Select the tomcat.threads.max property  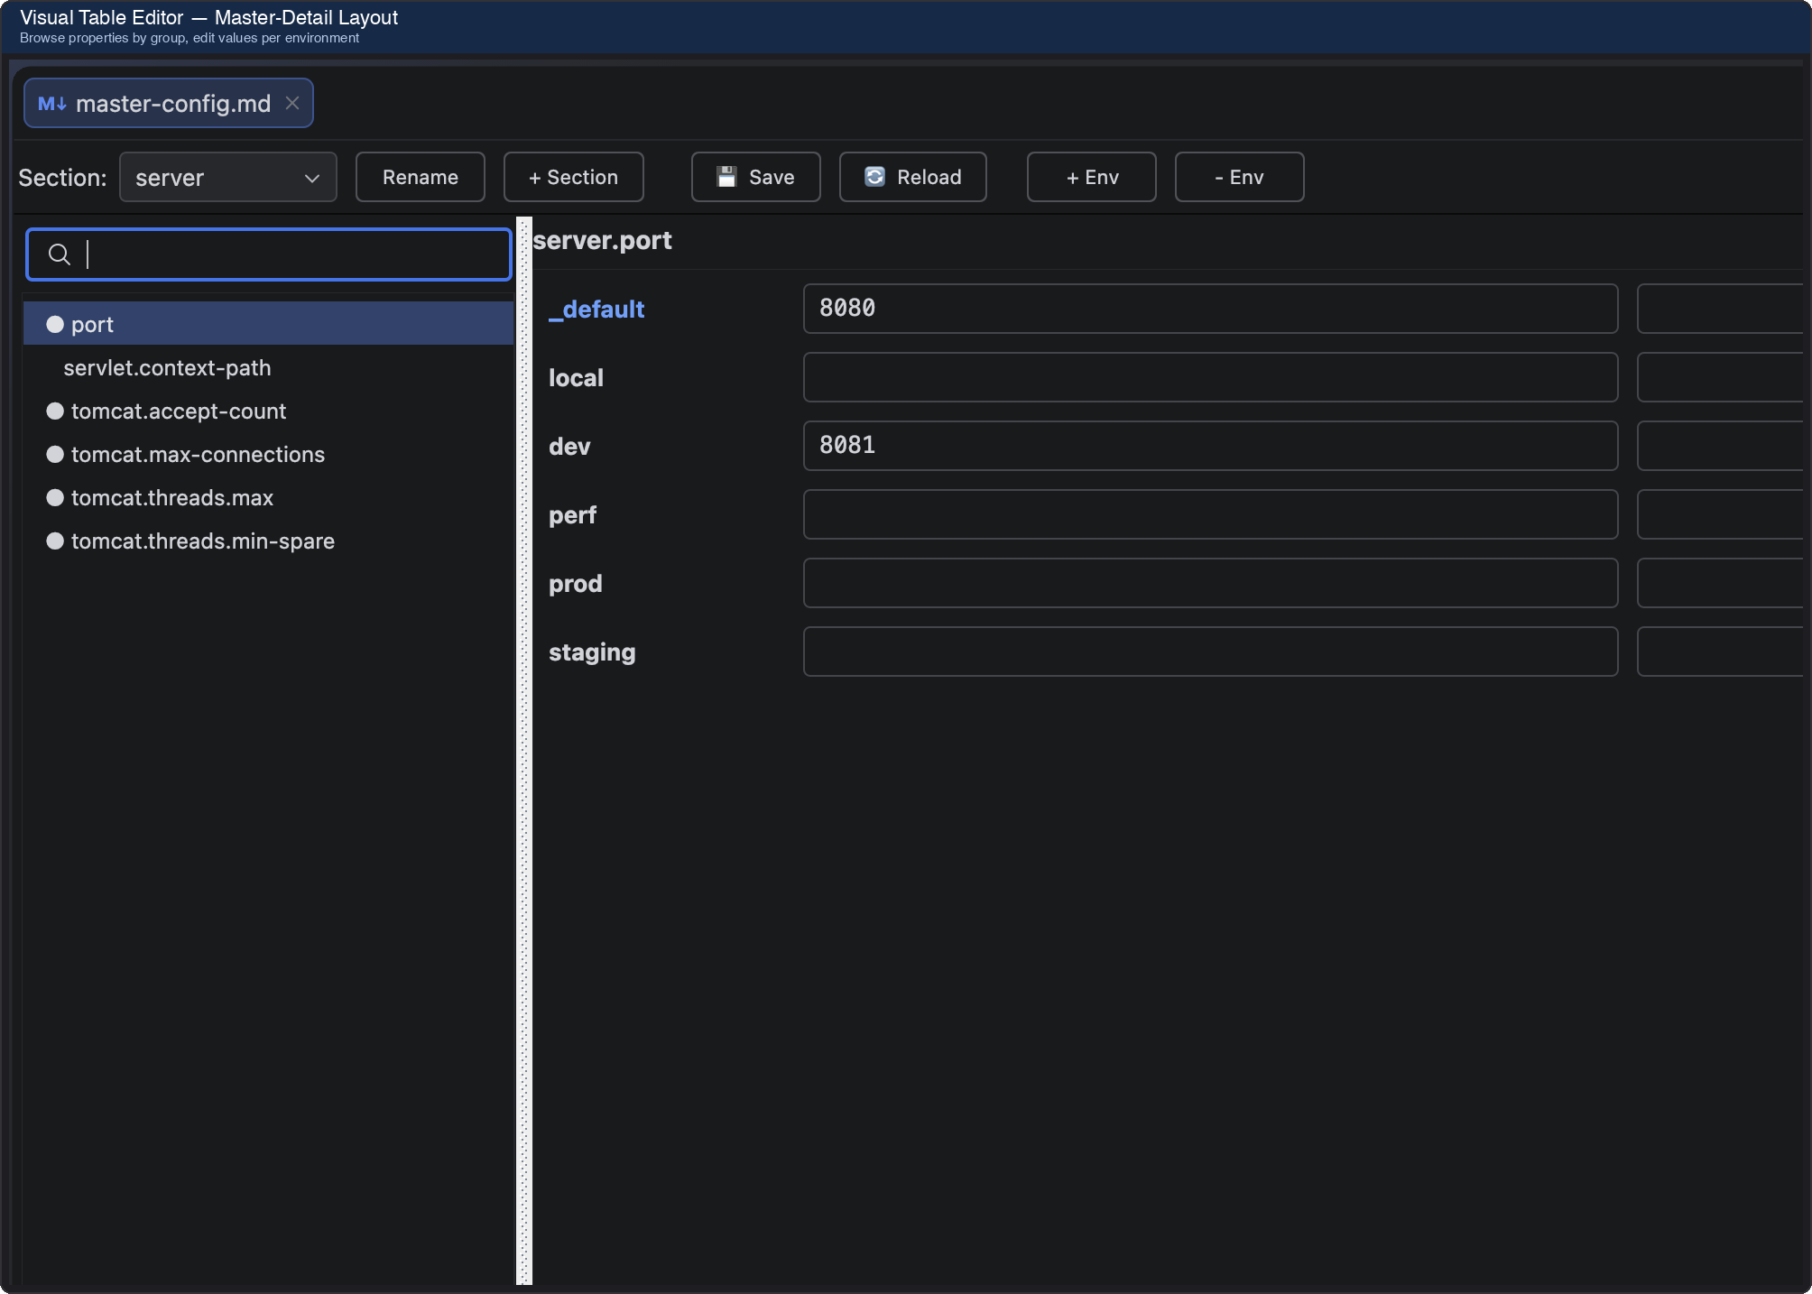(x=171, y=497)
